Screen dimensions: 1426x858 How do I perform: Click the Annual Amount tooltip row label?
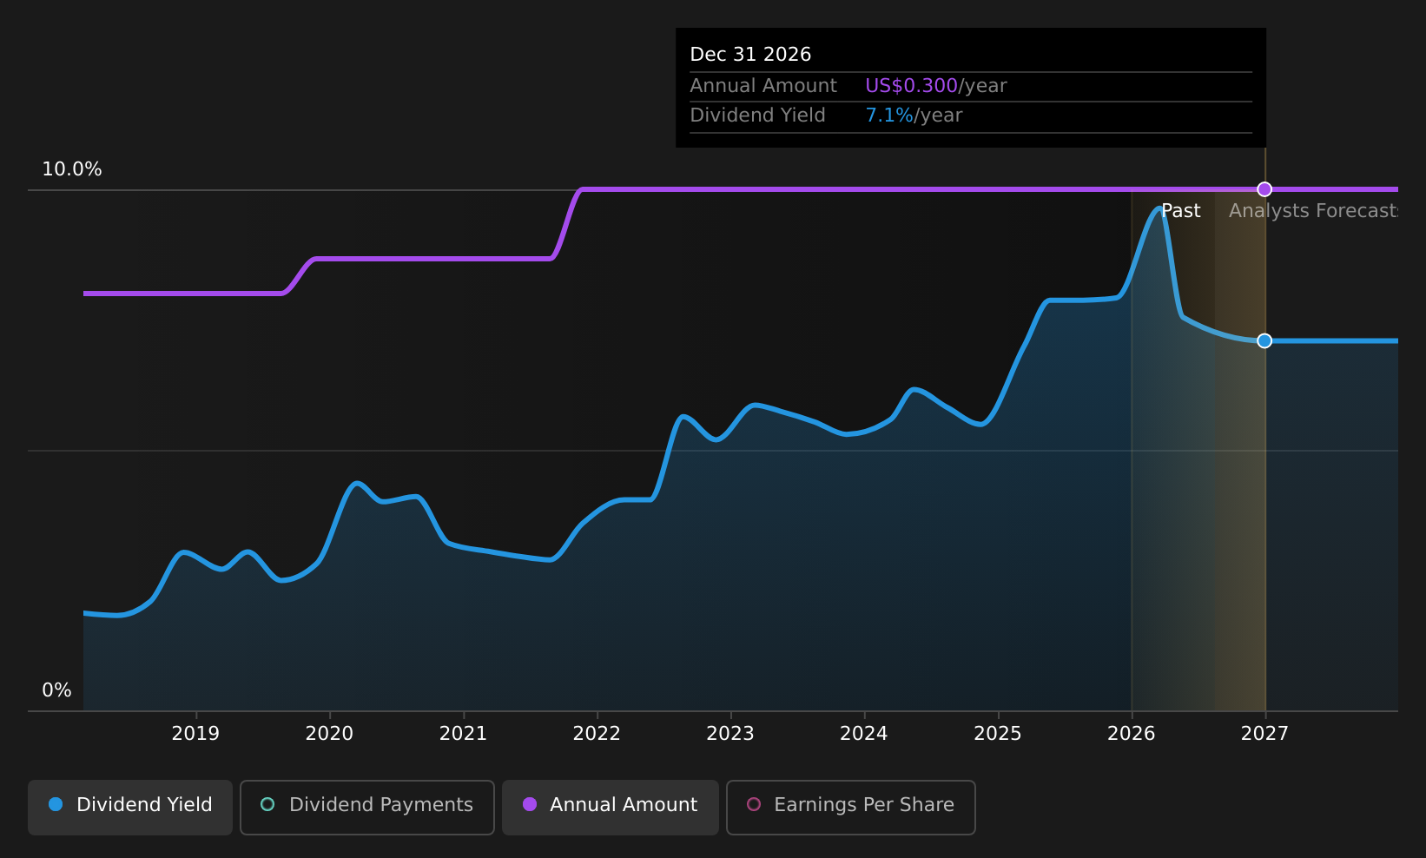tap(763, 86)
